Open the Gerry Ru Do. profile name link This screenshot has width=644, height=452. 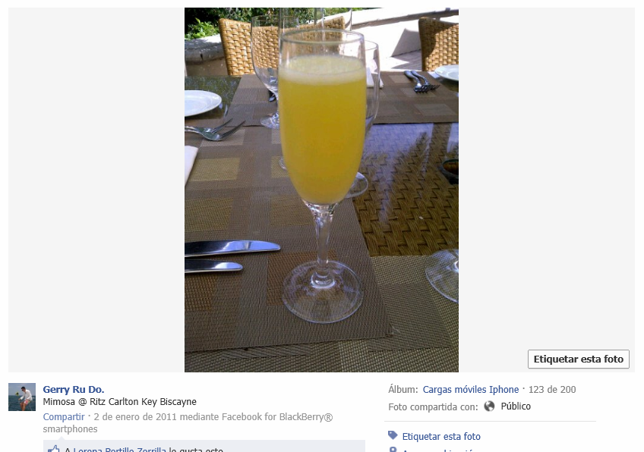[74, 389]
